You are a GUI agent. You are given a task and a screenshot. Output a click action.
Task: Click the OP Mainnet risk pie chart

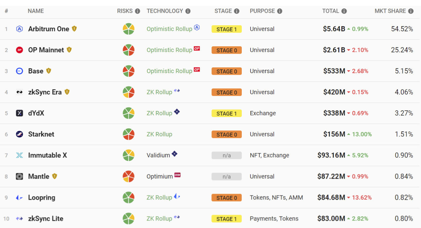click(128, 50)
